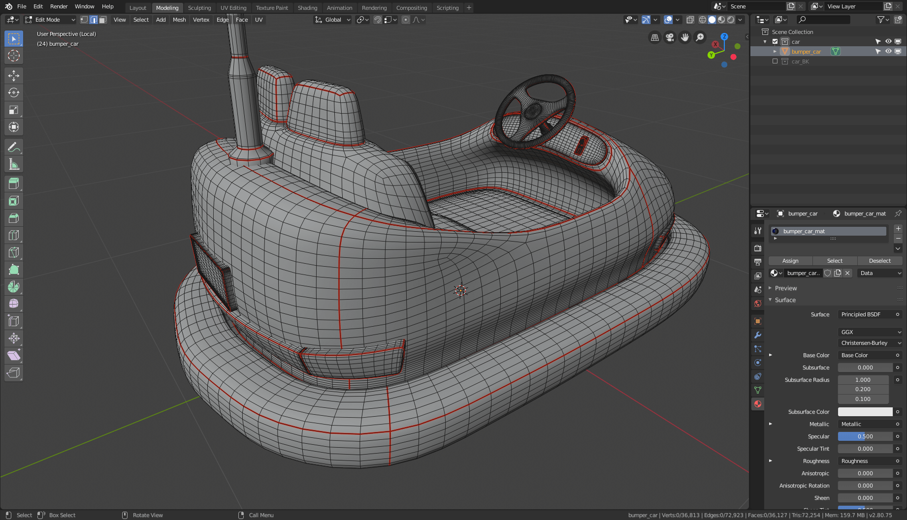Remove the selected material slot

tap(898, 239)
